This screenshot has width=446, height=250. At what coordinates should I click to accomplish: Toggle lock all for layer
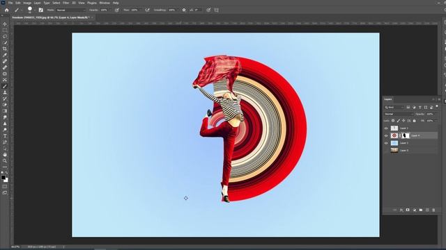point(414,121)
